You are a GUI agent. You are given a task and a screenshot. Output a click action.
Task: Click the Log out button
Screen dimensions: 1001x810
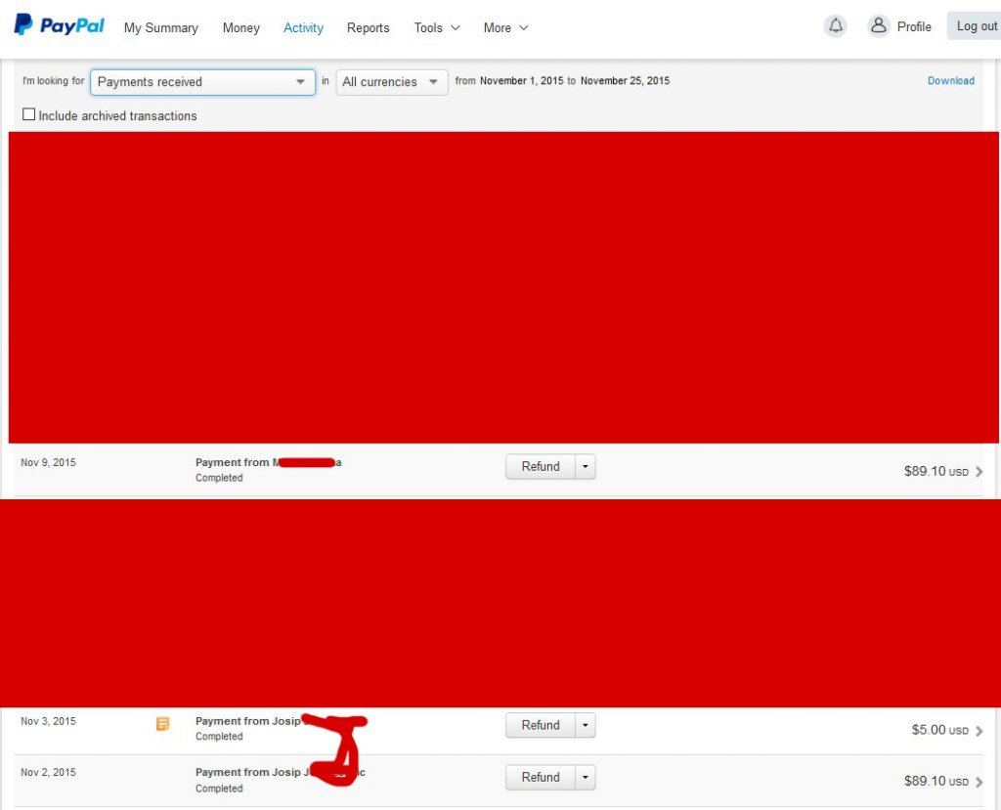point(975,26)
